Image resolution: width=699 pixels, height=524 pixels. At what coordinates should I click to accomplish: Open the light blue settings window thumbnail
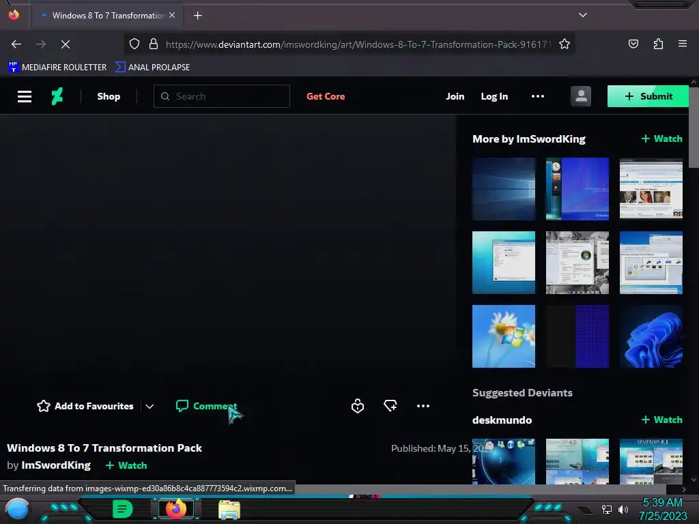pos(503,263)
